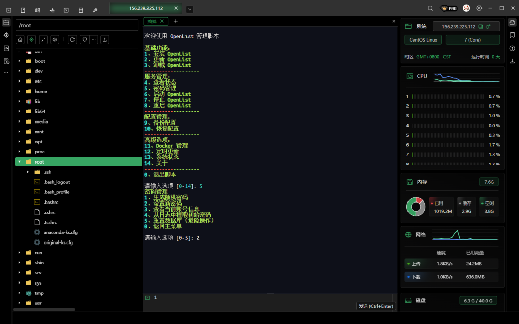Viewport: 519px width, 324px height.
Task: Toggle the green locate-current-directory button
Action: pyautogui.click(x=31, y=39)
